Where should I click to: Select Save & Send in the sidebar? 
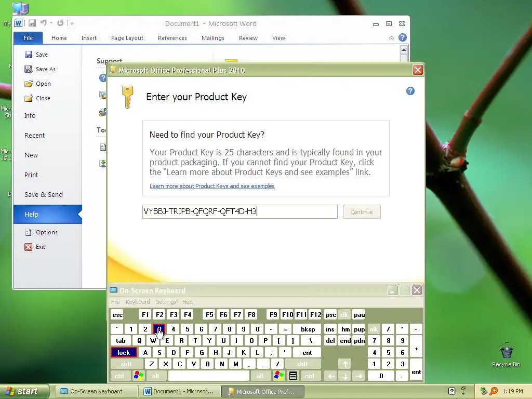[44, 194]
